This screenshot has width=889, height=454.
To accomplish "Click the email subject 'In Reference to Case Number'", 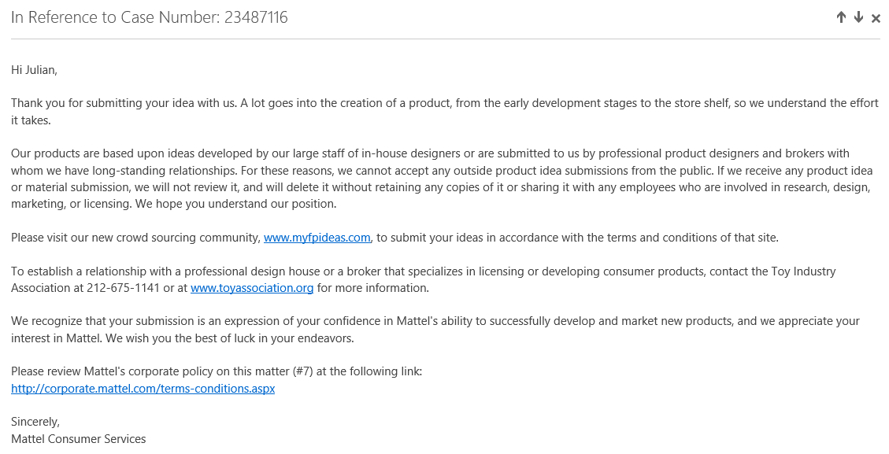I will pos(115,17).
